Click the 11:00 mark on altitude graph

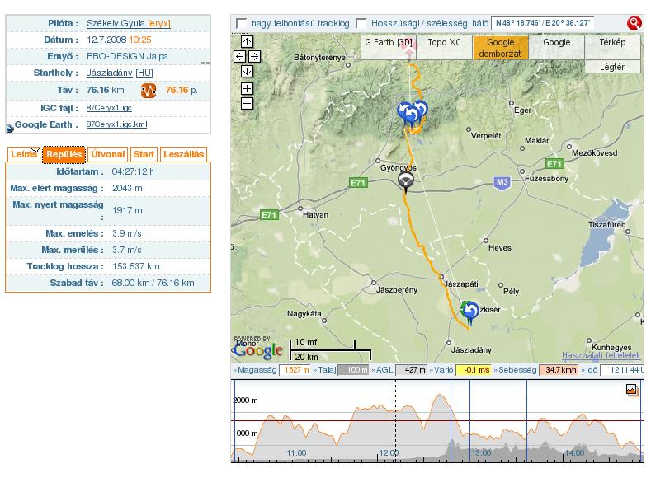(296, 452)
